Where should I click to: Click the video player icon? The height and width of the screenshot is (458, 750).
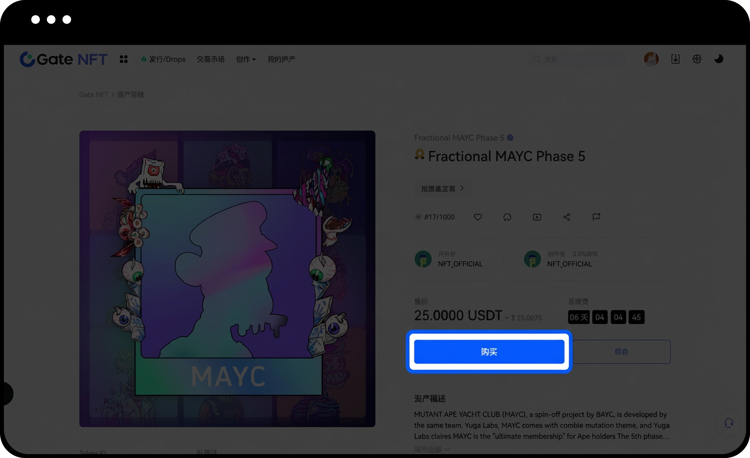tap(537, 217)
